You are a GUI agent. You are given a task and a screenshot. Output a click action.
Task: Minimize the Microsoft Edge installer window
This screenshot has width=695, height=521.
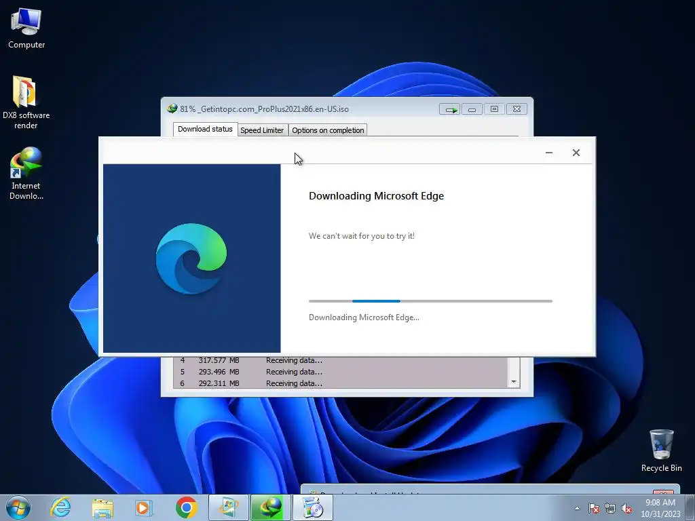click(x=548, y=153)
